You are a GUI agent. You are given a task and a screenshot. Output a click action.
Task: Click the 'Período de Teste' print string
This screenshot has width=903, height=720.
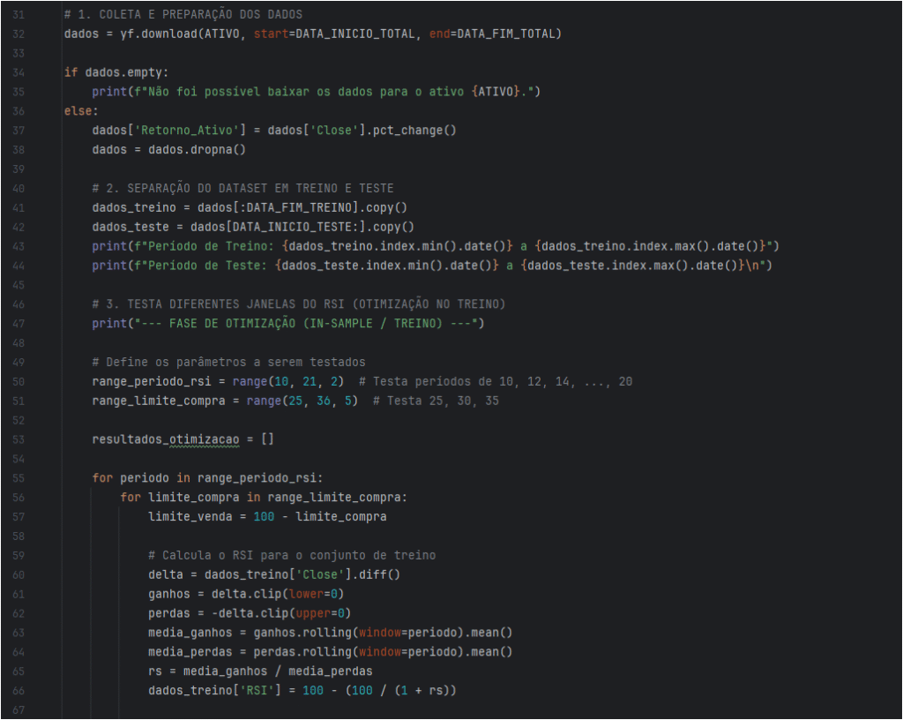pyautogui.click(x=212, y=266)
